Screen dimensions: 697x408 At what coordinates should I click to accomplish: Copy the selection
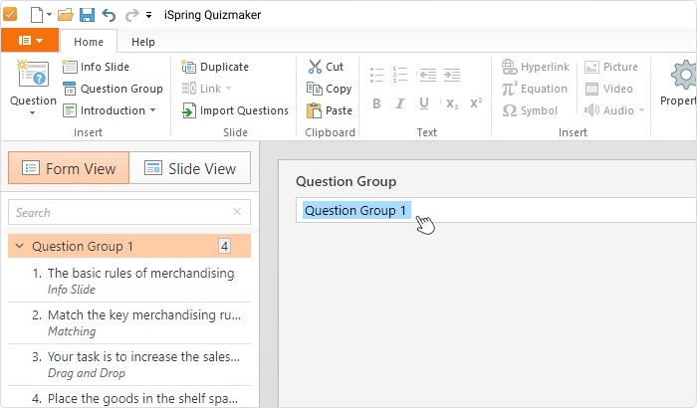point(329,89)
